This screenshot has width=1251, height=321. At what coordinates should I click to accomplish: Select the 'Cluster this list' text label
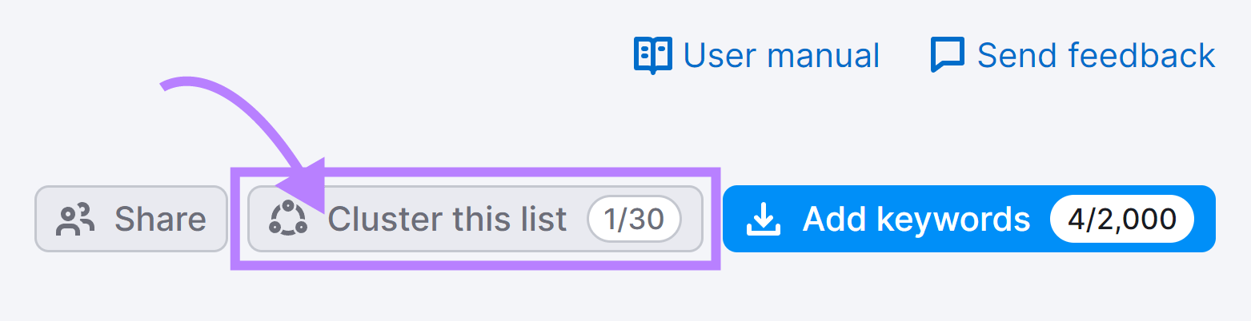click(x=447, y=219)
